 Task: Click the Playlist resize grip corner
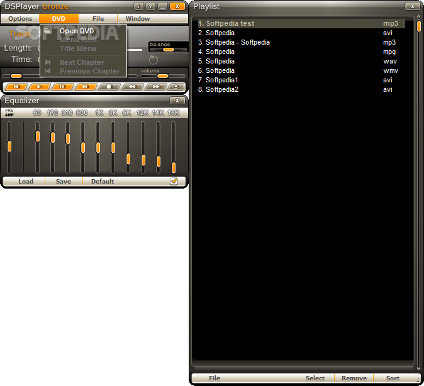click(418, 380)
